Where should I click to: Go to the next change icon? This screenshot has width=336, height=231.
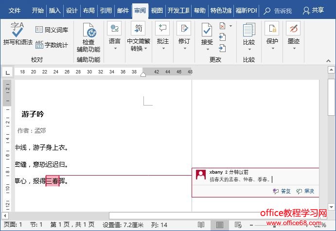(x=222, y=48)
